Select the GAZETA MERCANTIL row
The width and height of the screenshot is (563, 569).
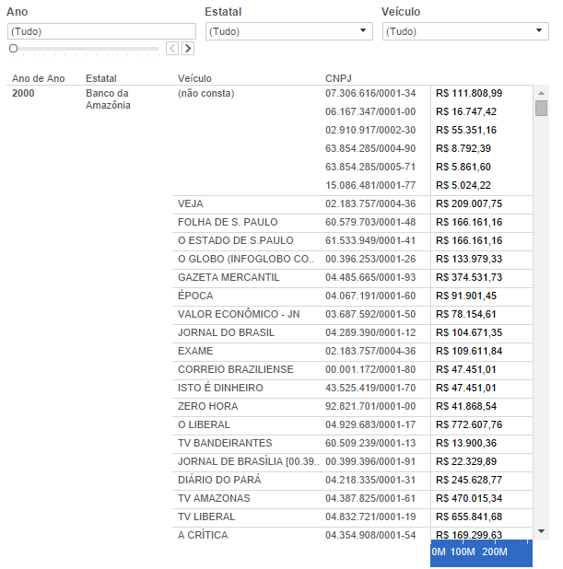(229, 277)
